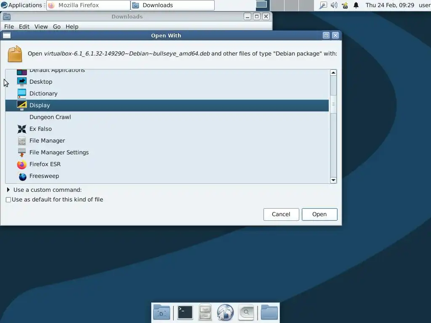Select the Ex Falso text label
The width and height of the screenshot is (431, 323).
coord(40,129)
